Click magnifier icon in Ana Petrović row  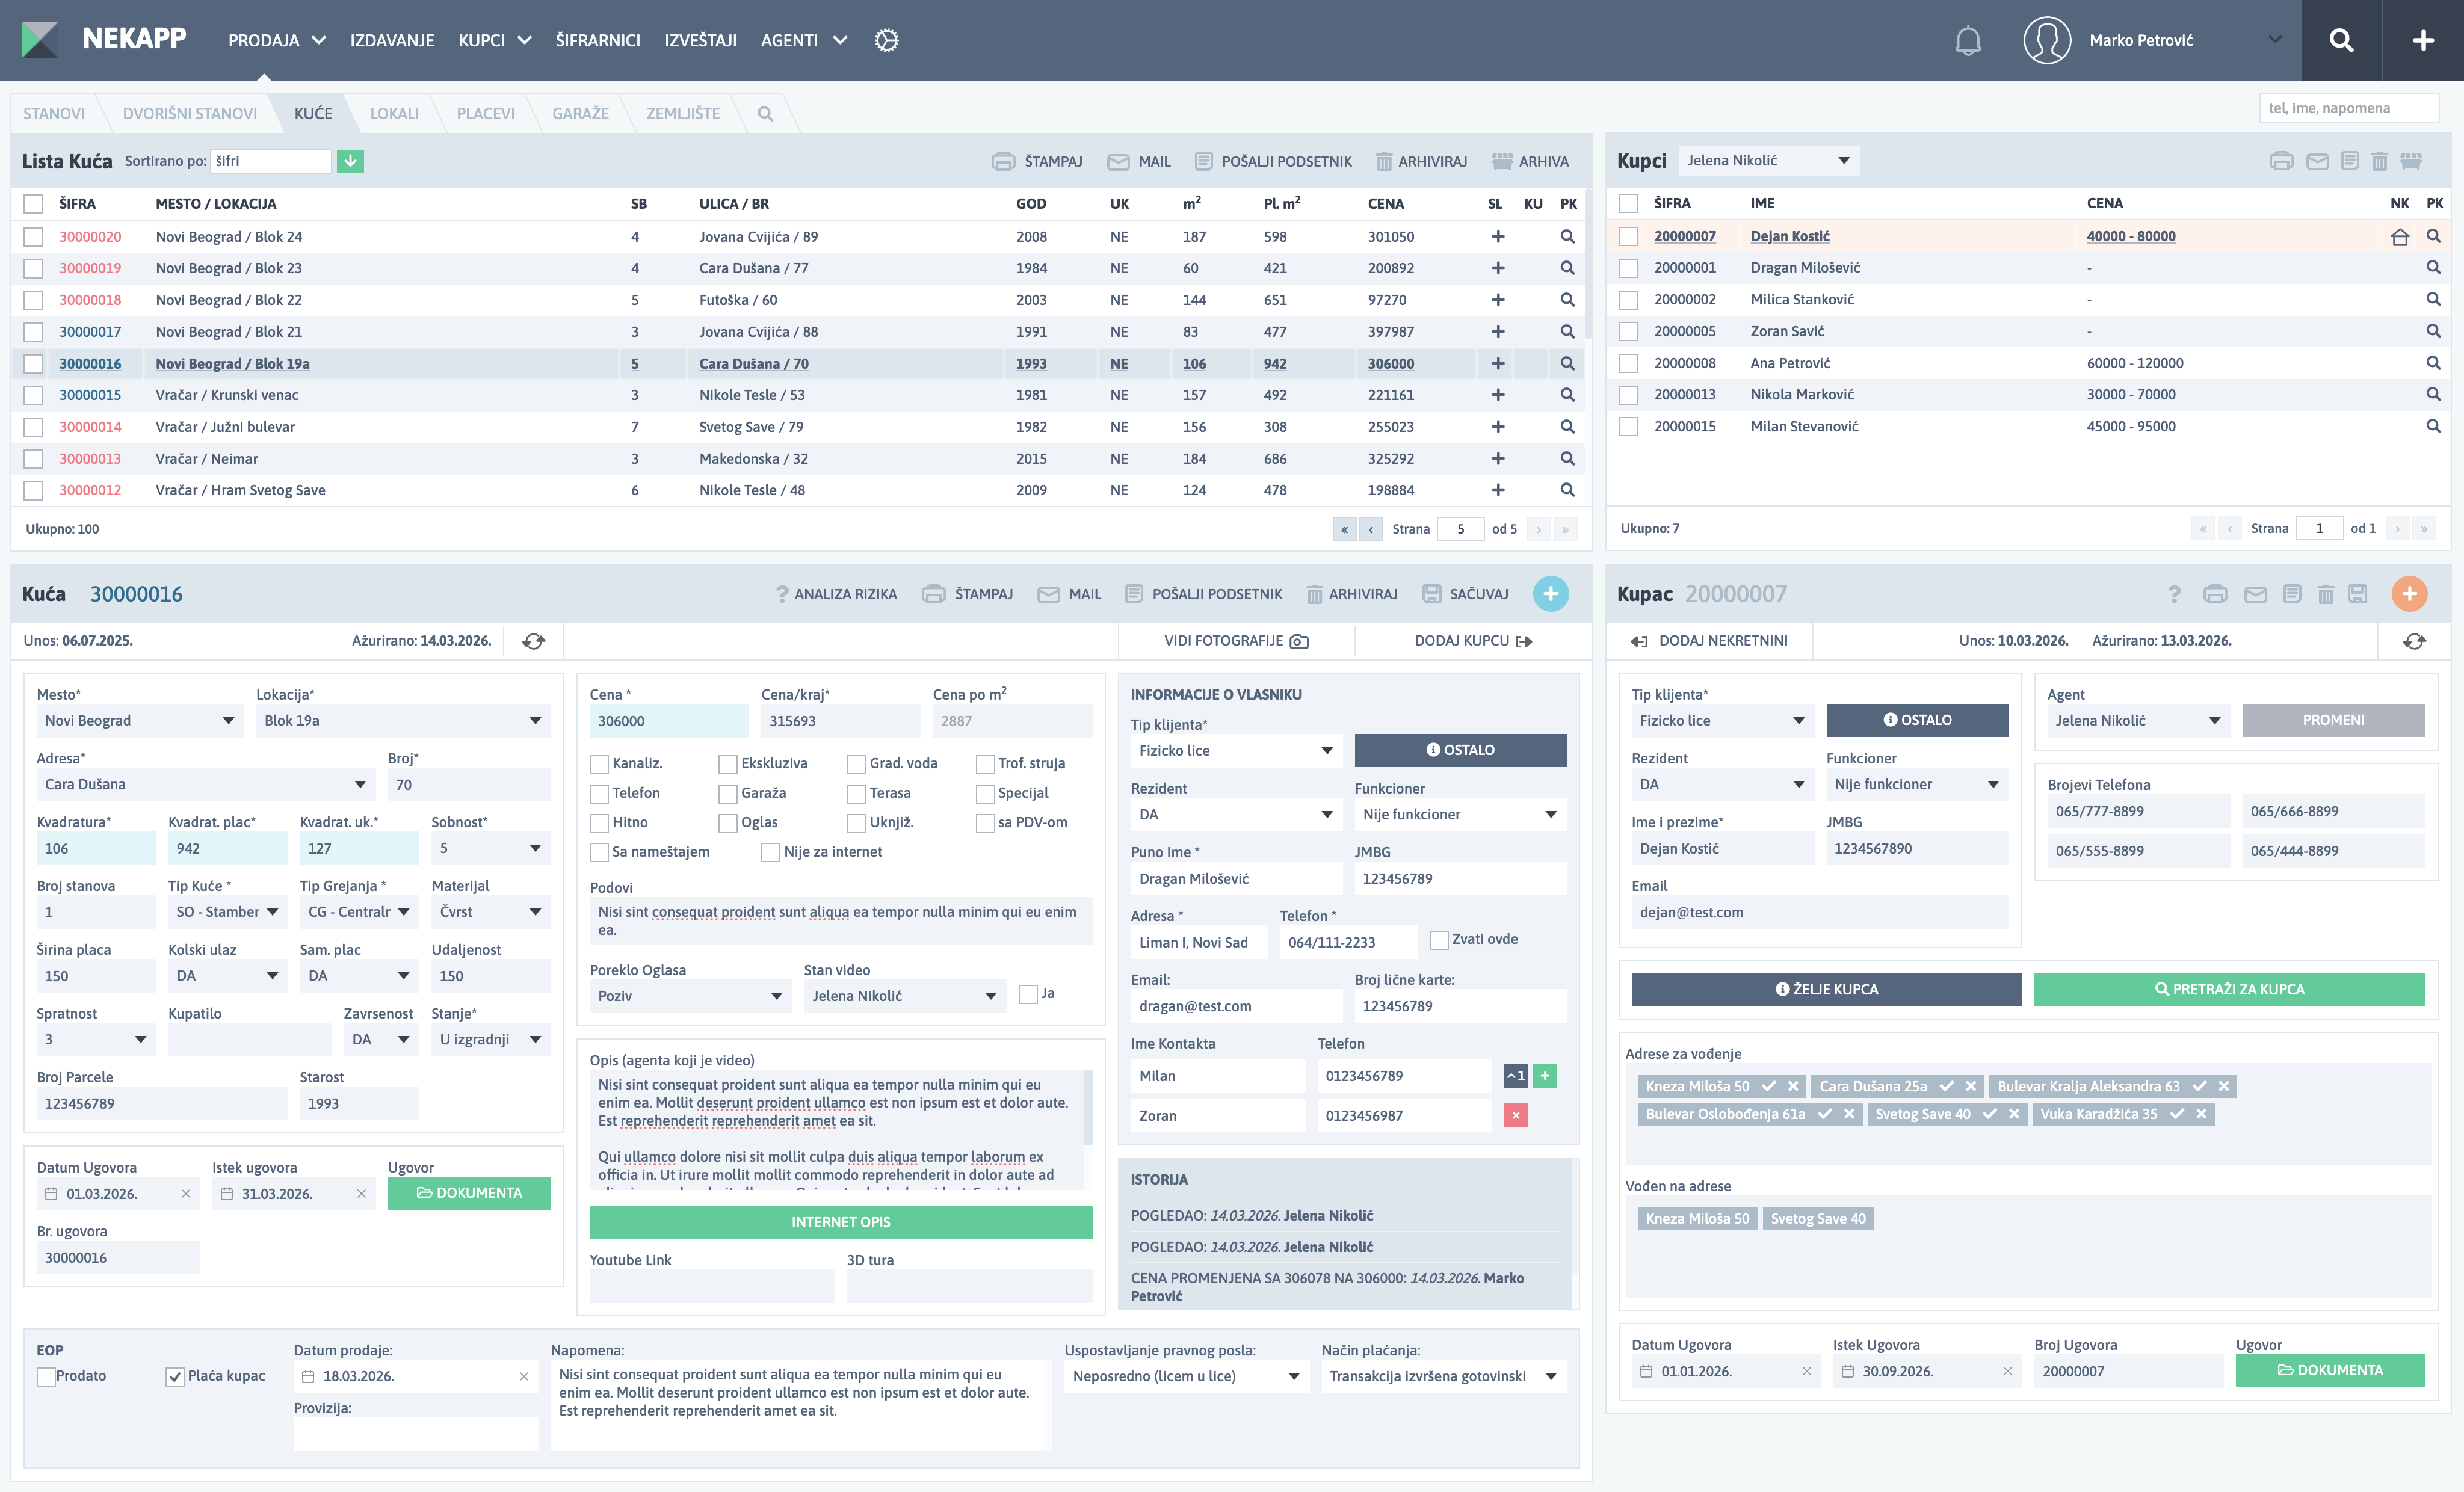point(2433,363)
